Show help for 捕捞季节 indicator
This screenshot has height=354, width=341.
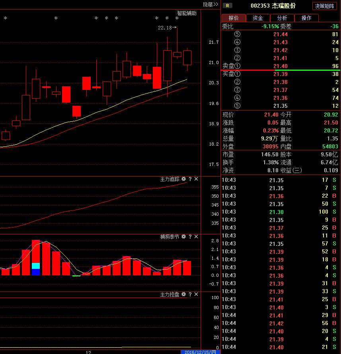click(190, 237)
